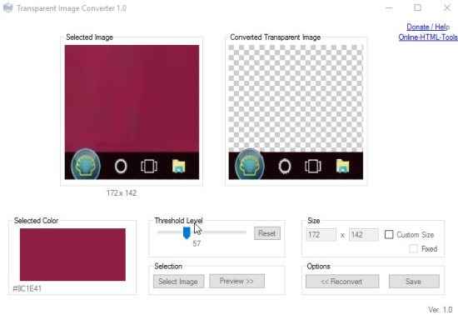The height and width of the screenshot is (315, 458).
Task: Click the shell icon in selected image
Action: [x=86, y=164]
